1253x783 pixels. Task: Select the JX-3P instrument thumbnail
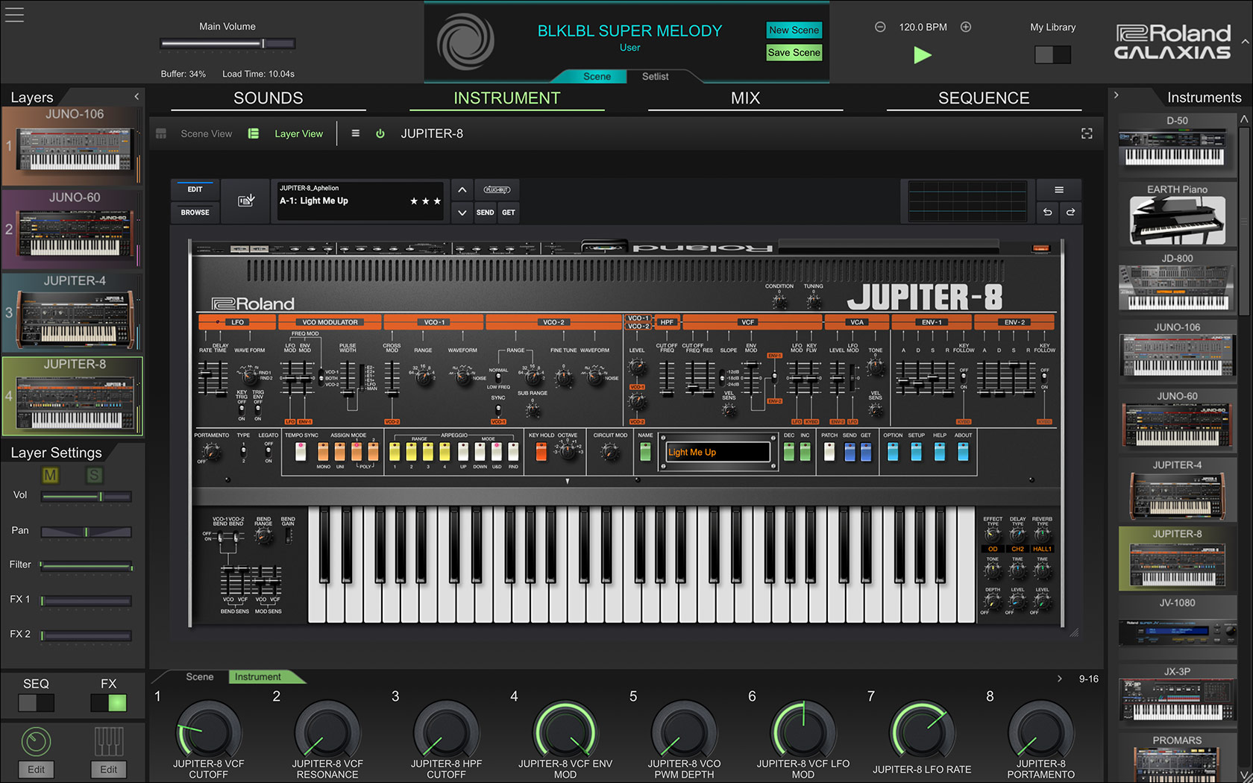click(1177, 696)
